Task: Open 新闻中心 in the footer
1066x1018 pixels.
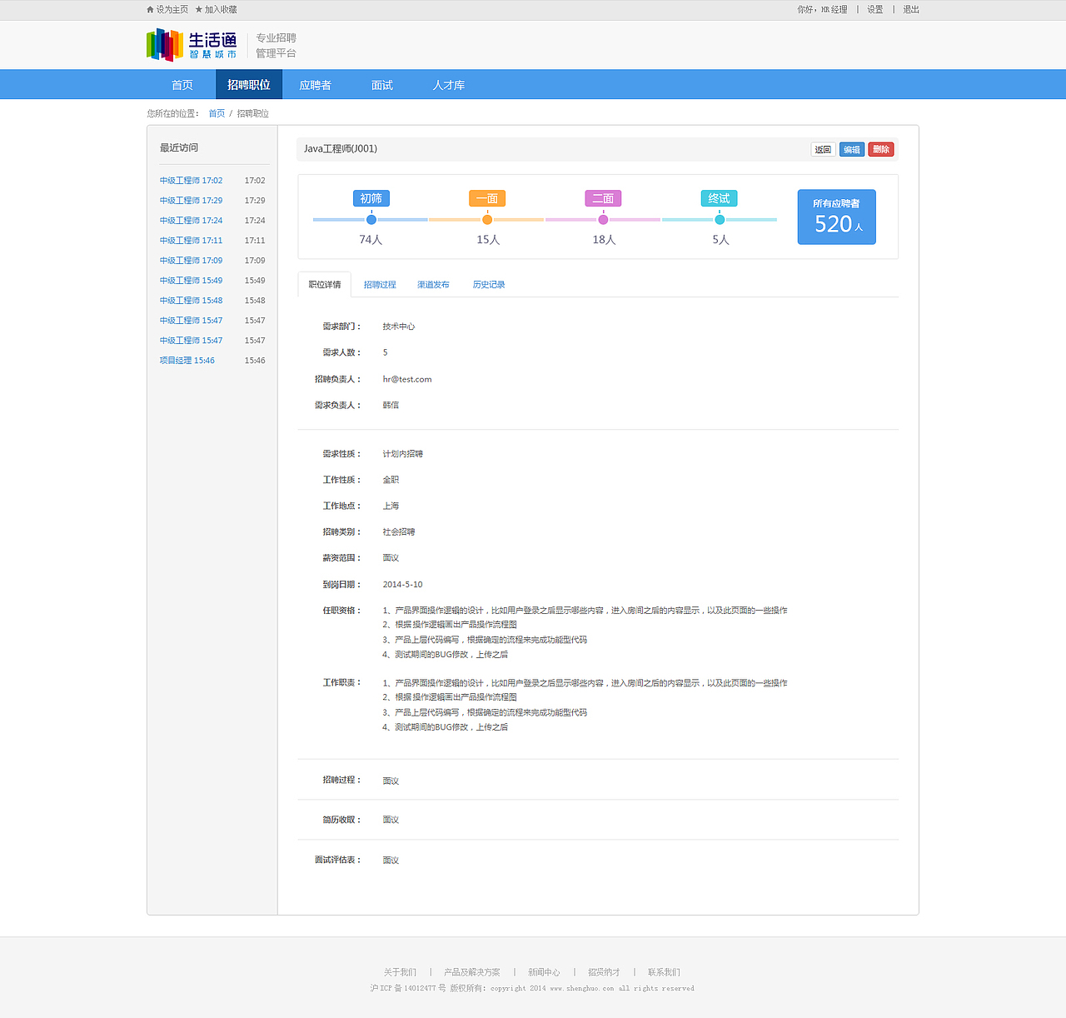Action: pyautogui.click(x=544, y=972)
